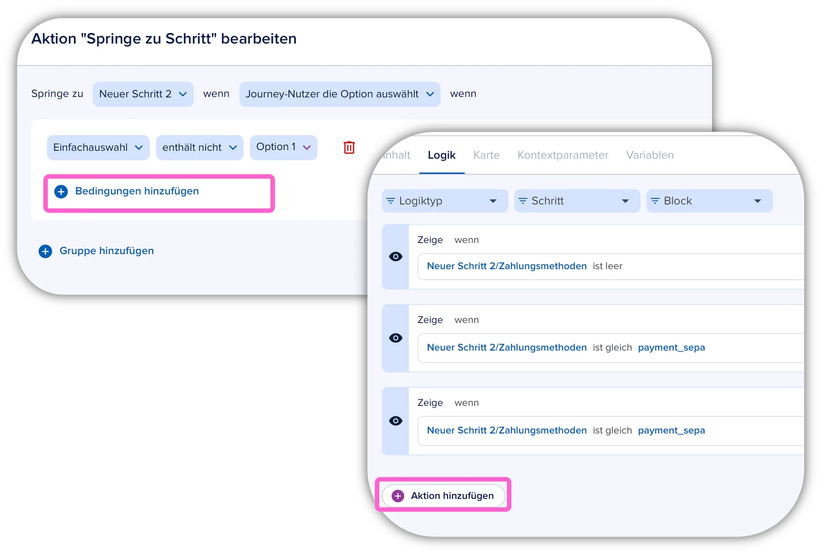Viewport: 822px width, 554px height.
Task: Click the plus icon beside Gruppe hinzufügen
Action: coord(45,251)
